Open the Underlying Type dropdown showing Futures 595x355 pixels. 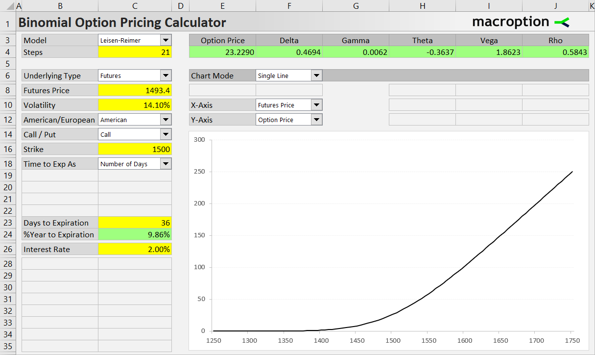pos(166,76)
